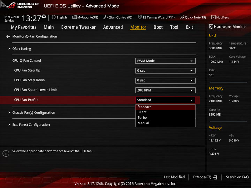
Task: Click Core Voltage value 1.184 V
Action: (x=234, y=62)
